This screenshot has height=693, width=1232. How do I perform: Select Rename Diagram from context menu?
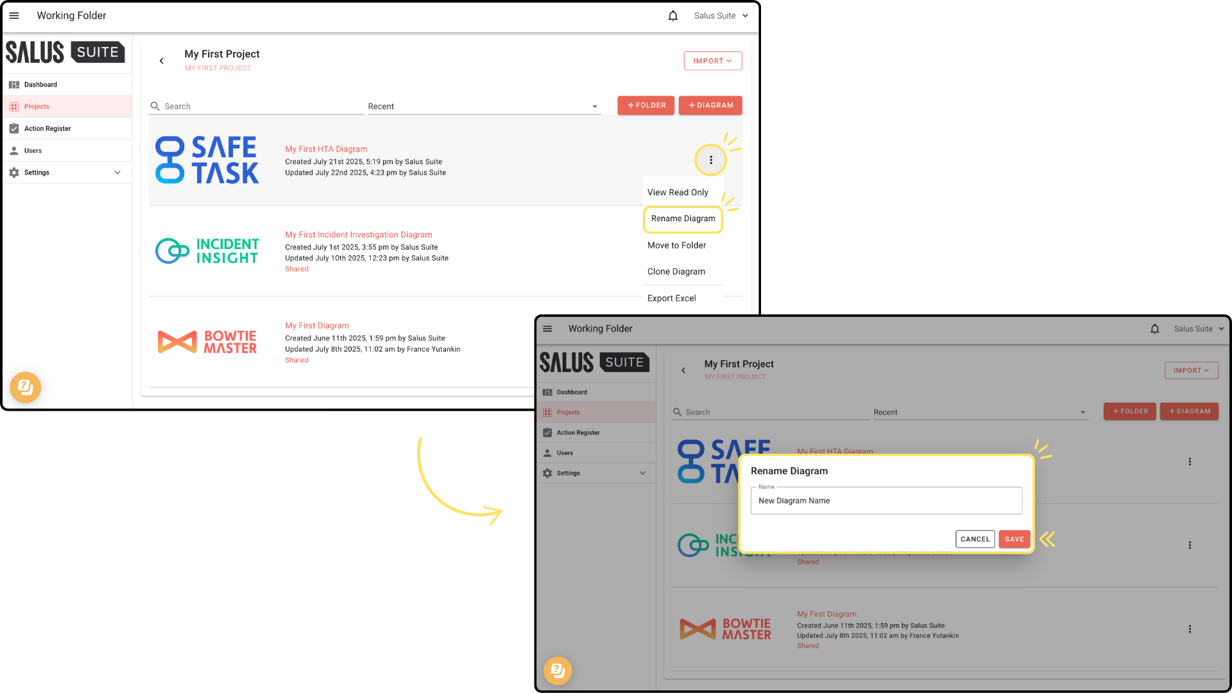[683, 219]
